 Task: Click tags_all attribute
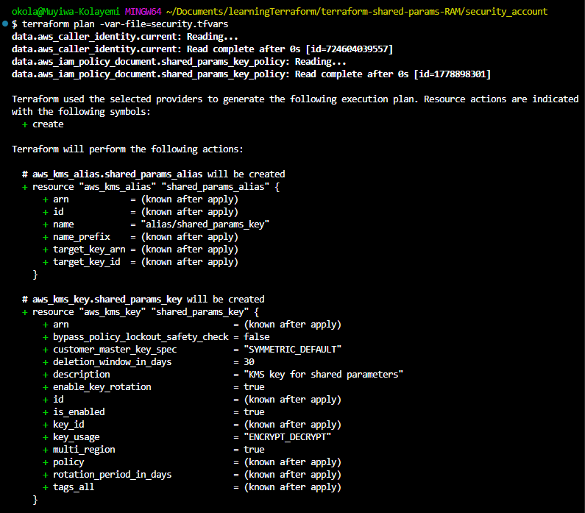pyautogui.click(x=74, y=487)
